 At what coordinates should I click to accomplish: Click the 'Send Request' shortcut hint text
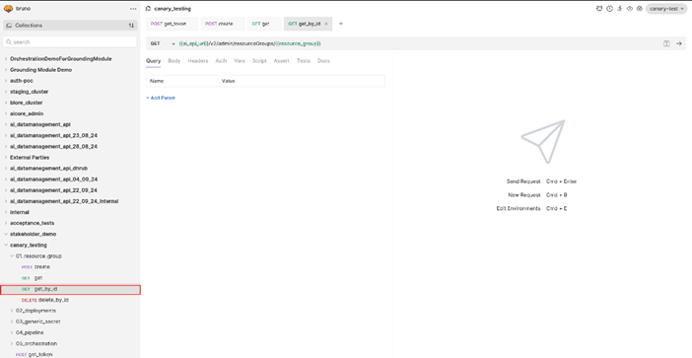point(523,181)
